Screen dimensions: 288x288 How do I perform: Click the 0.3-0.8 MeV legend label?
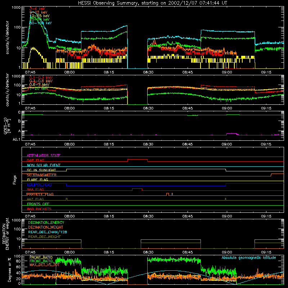41,81
